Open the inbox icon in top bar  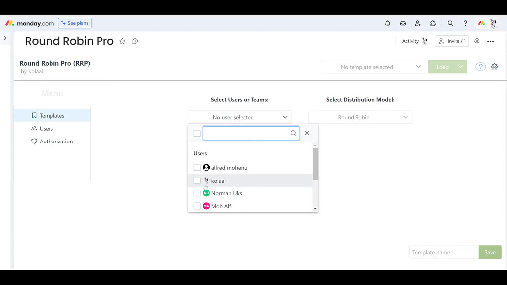(403, 23)
